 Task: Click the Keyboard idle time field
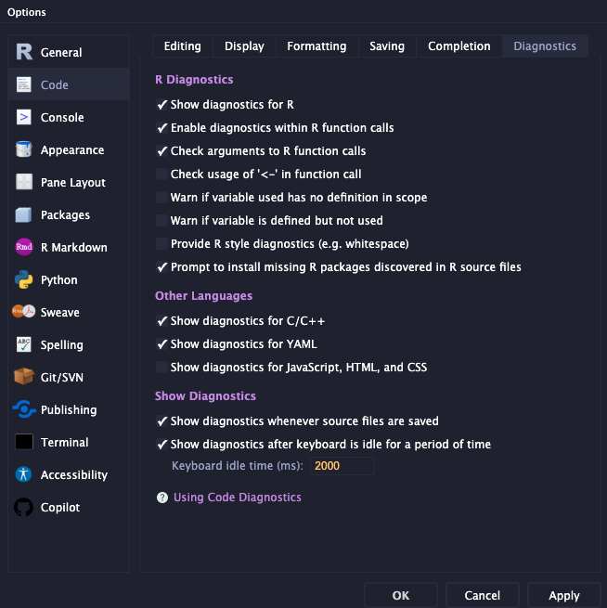click(x=342, y=466)
